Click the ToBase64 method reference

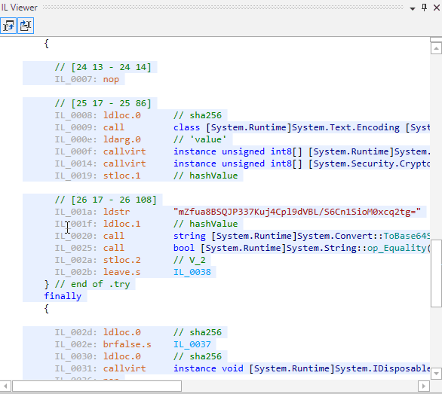pyautogui.click(x=407, y=236)
